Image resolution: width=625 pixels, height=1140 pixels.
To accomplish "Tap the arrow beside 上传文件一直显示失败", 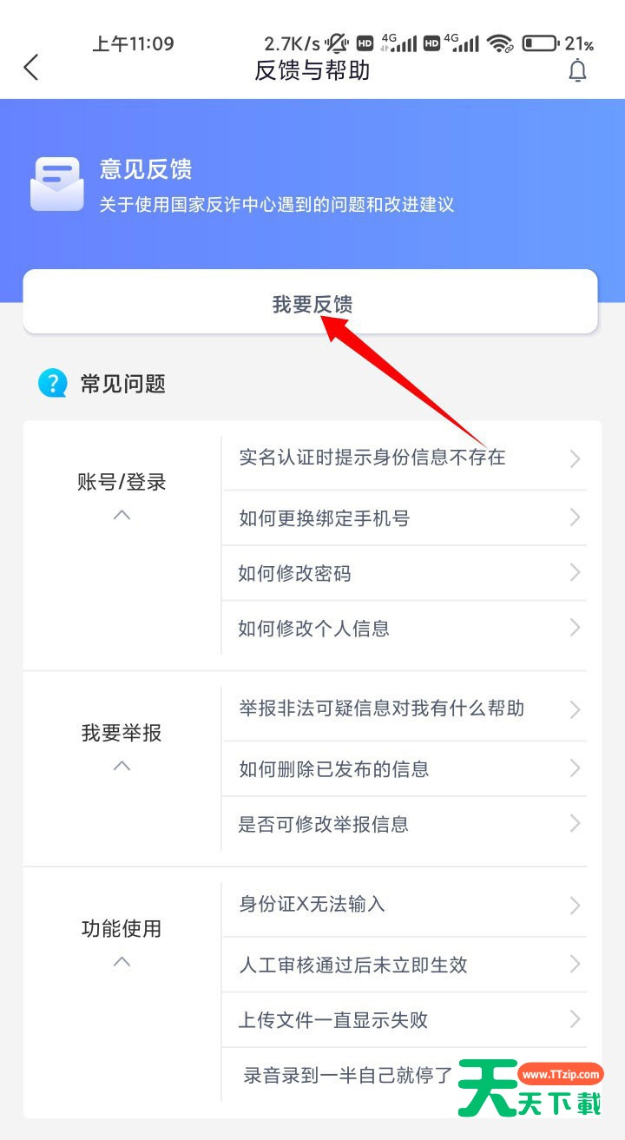I will click(575, 1019).
